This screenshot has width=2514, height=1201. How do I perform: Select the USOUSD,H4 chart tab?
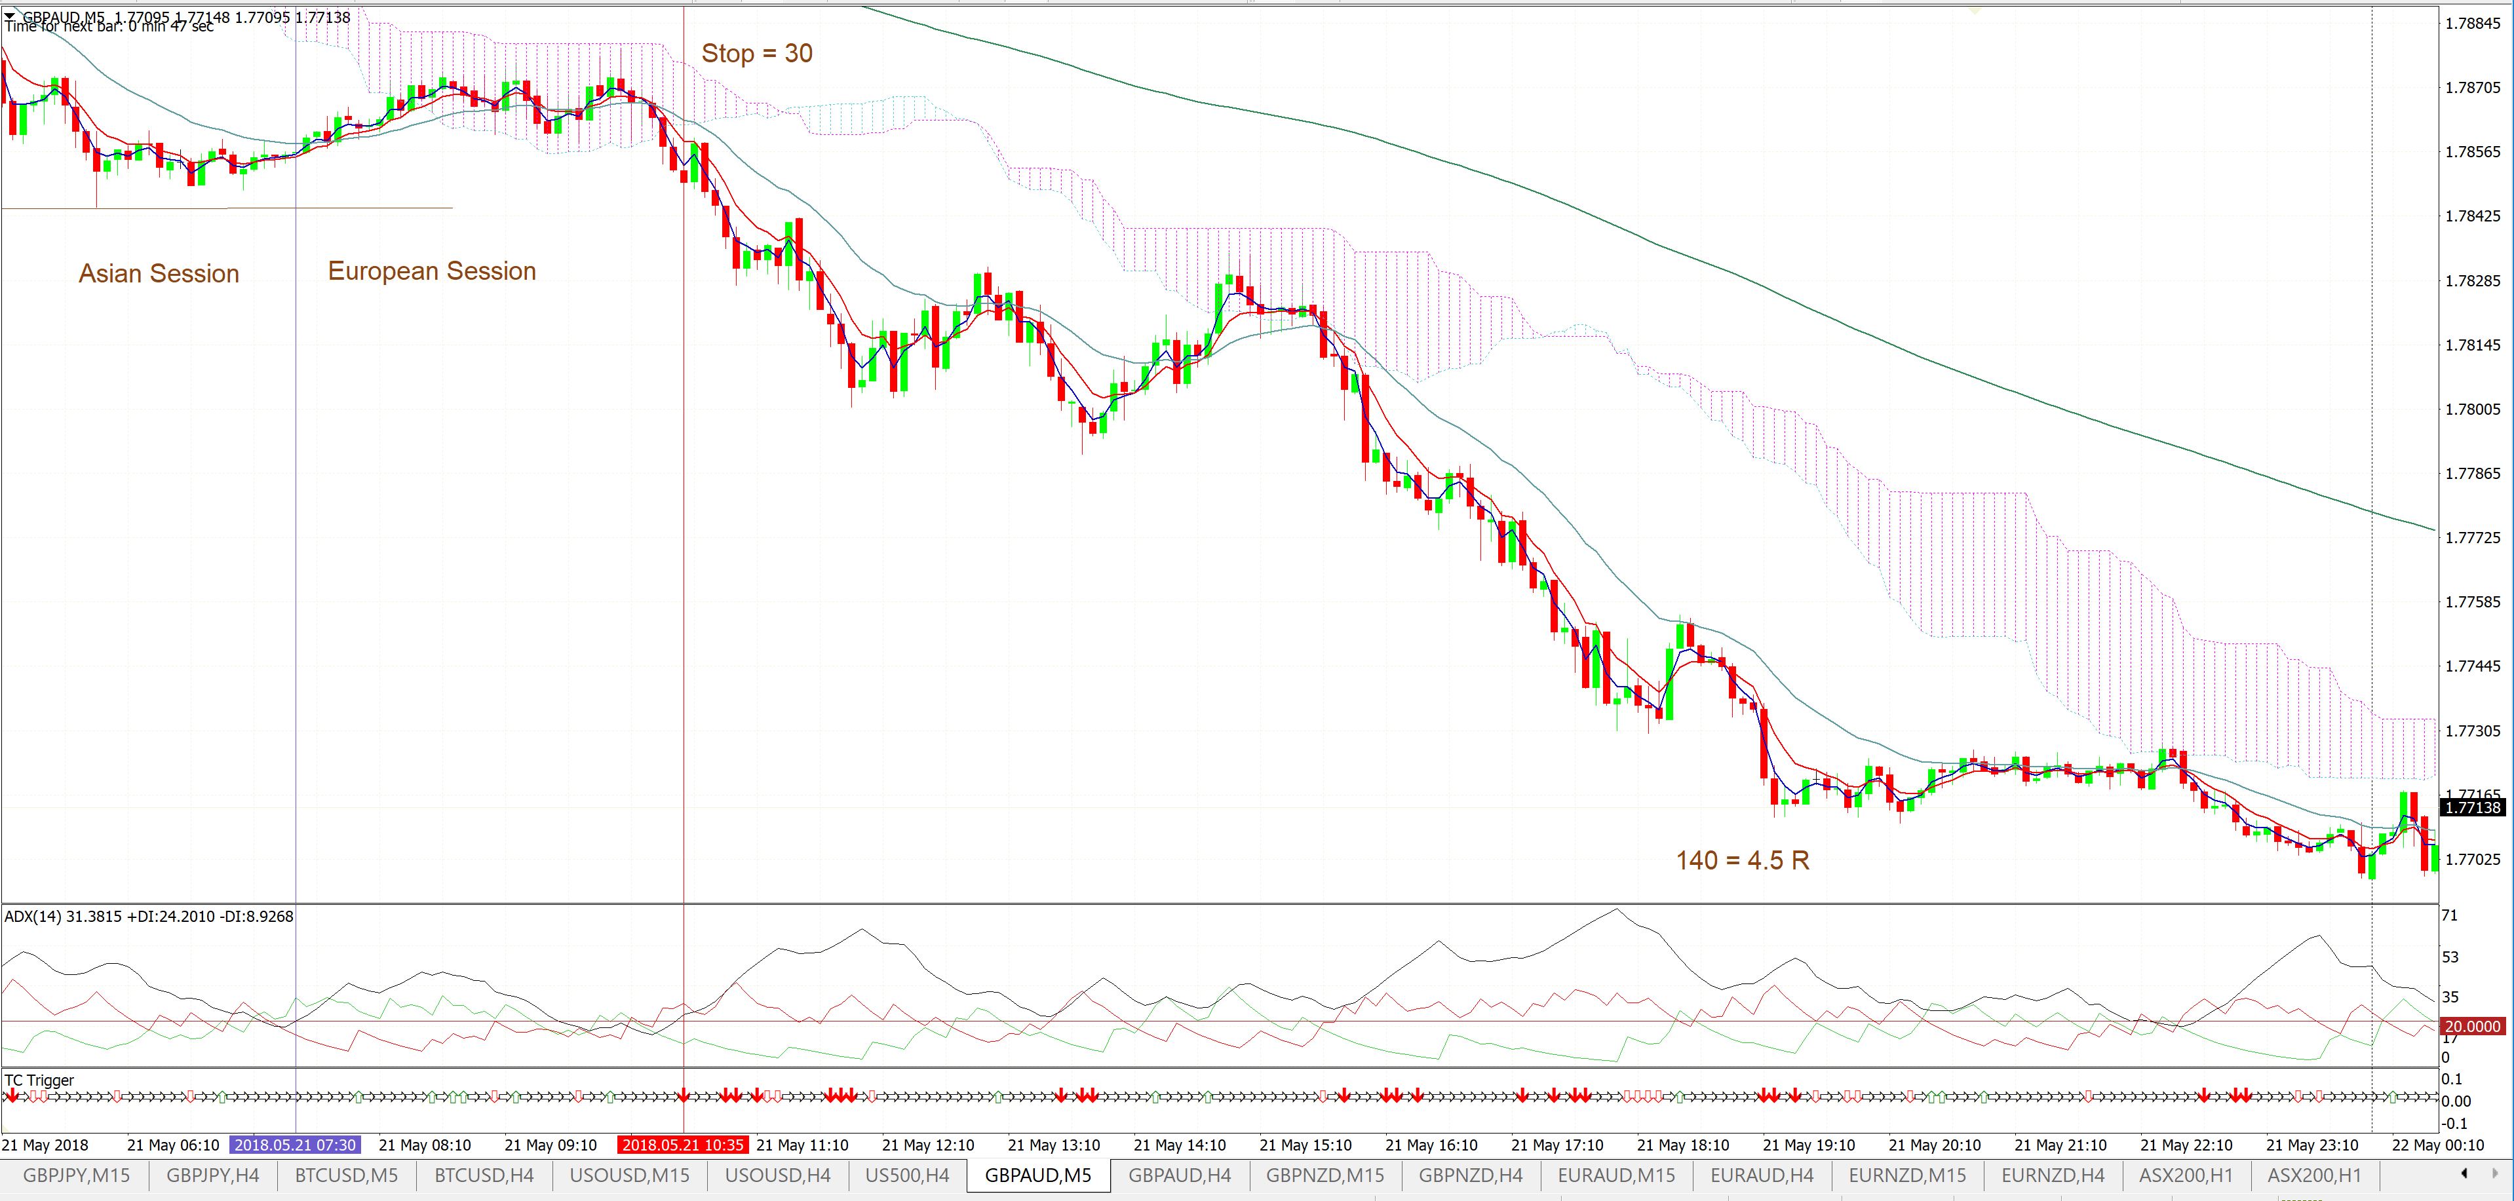click(778, 1175)
